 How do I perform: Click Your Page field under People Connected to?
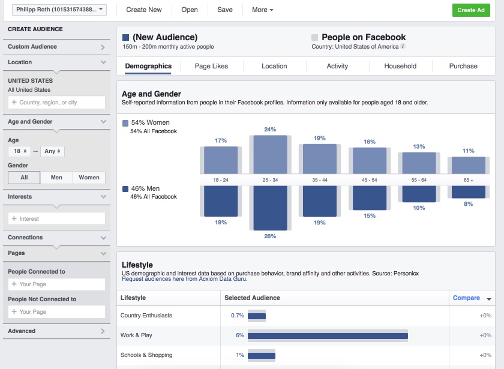point(56,284)
